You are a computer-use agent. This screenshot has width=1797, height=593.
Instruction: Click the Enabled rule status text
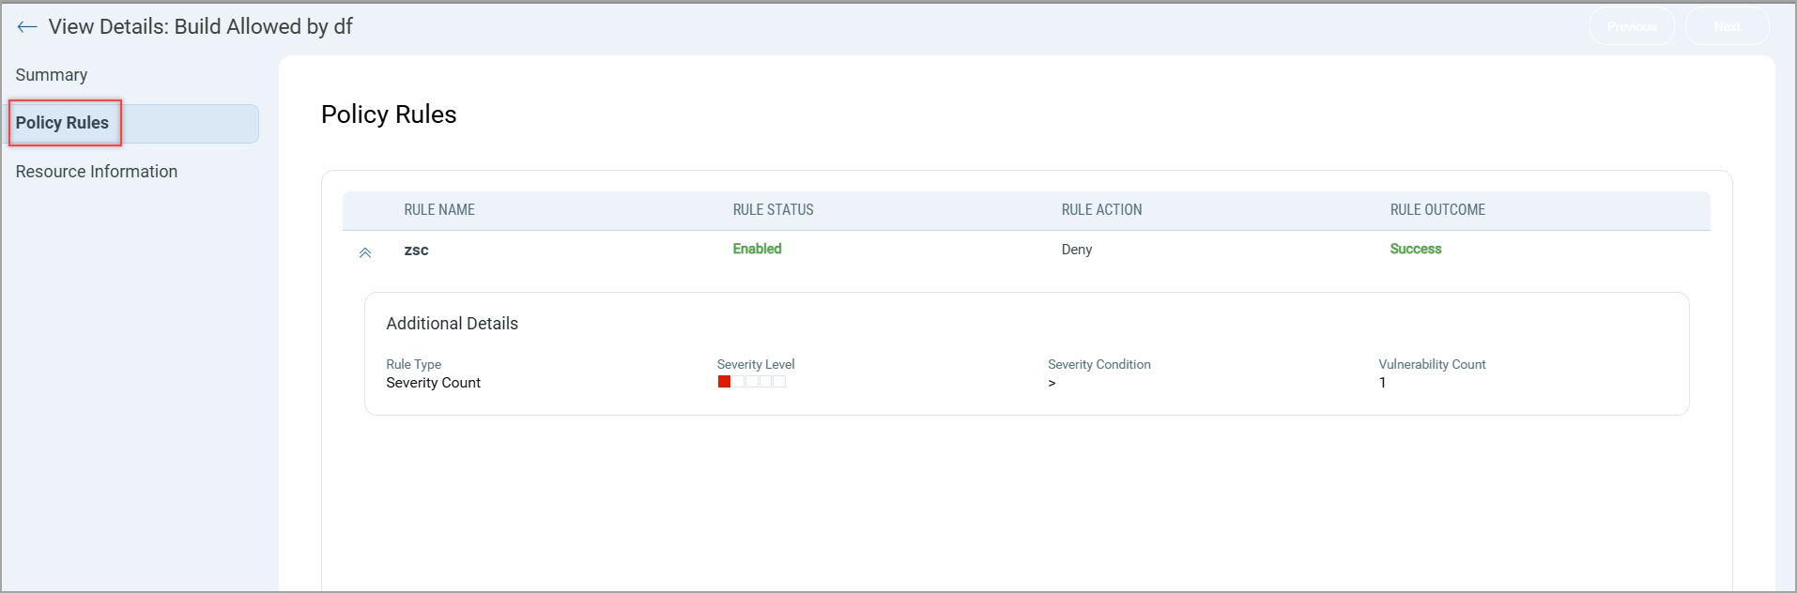point(757,249)
